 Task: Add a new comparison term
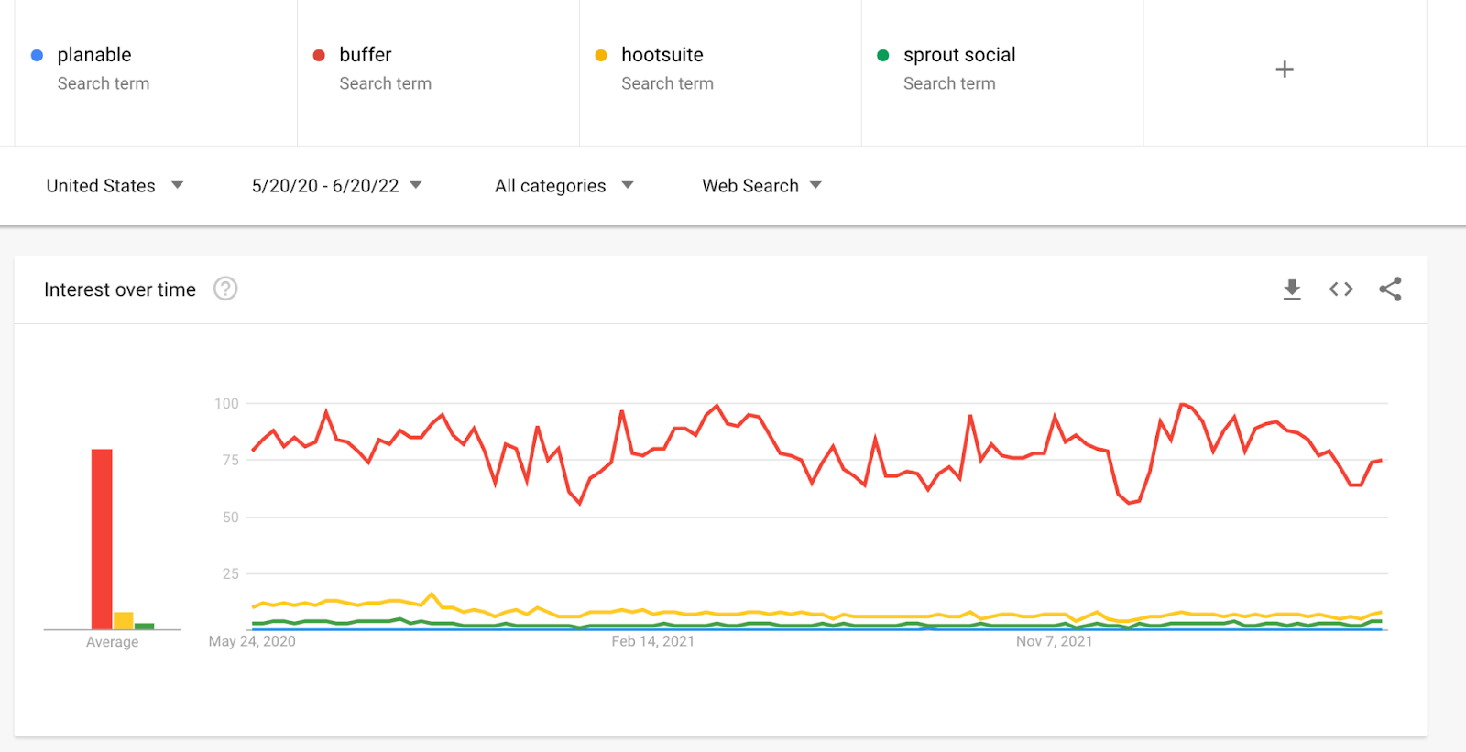[1285, 70]
